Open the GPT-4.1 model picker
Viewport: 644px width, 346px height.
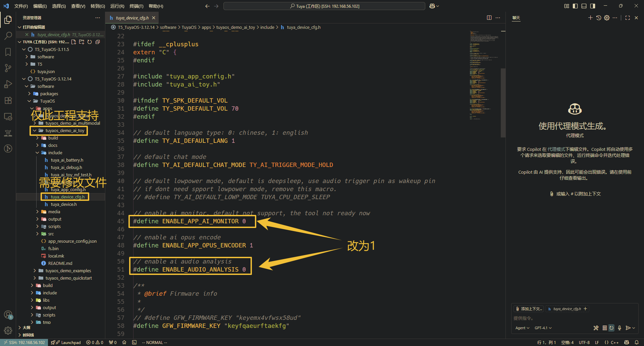pos(543,328)
